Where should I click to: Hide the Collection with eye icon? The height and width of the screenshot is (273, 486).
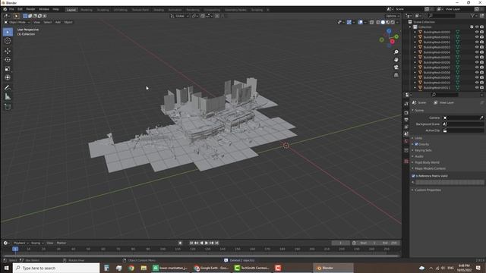pos(477,27)
